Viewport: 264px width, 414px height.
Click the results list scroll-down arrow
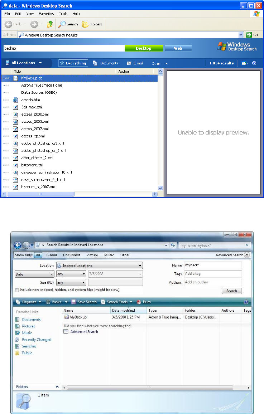[x=160, y=188]
